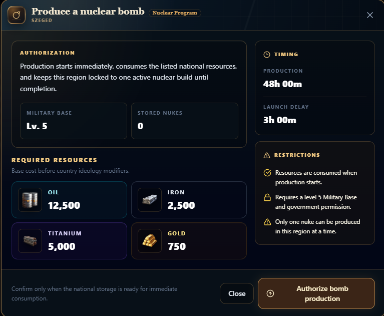Select the Nuclear Program tag
This screenshot has width=384, height=316.
pyautogui.click(x=175, y=13)
